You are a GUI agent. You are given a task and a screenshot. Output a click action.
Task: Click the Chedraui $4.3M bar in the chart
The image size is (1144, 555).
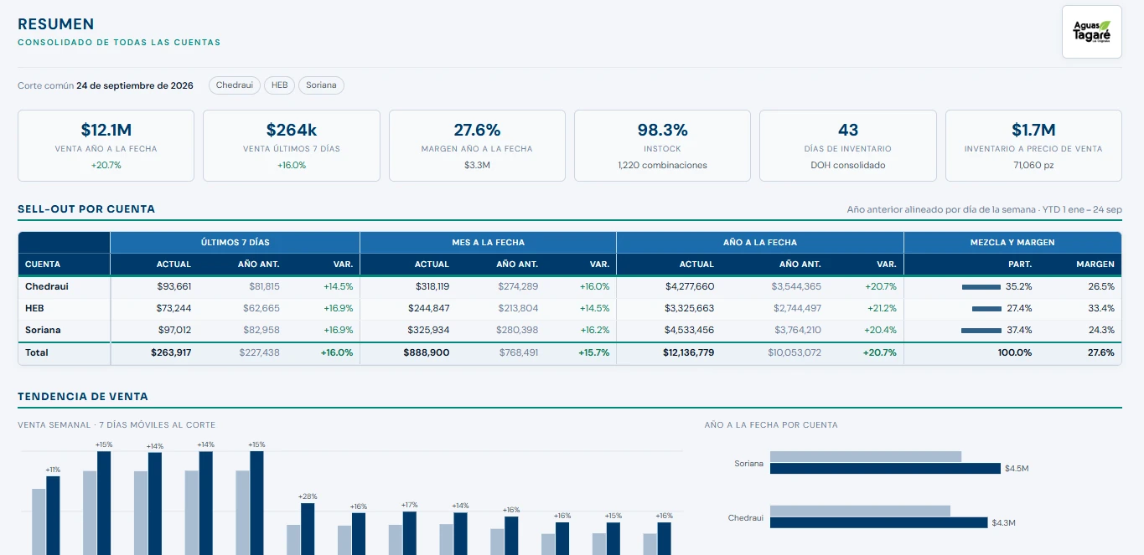coord(878,522)
